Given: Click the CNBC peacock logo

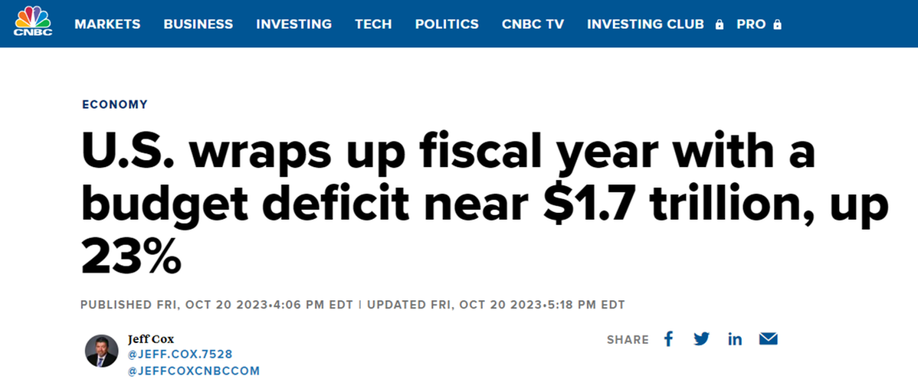Looking at the screenshot, I should tap(32, 21).
